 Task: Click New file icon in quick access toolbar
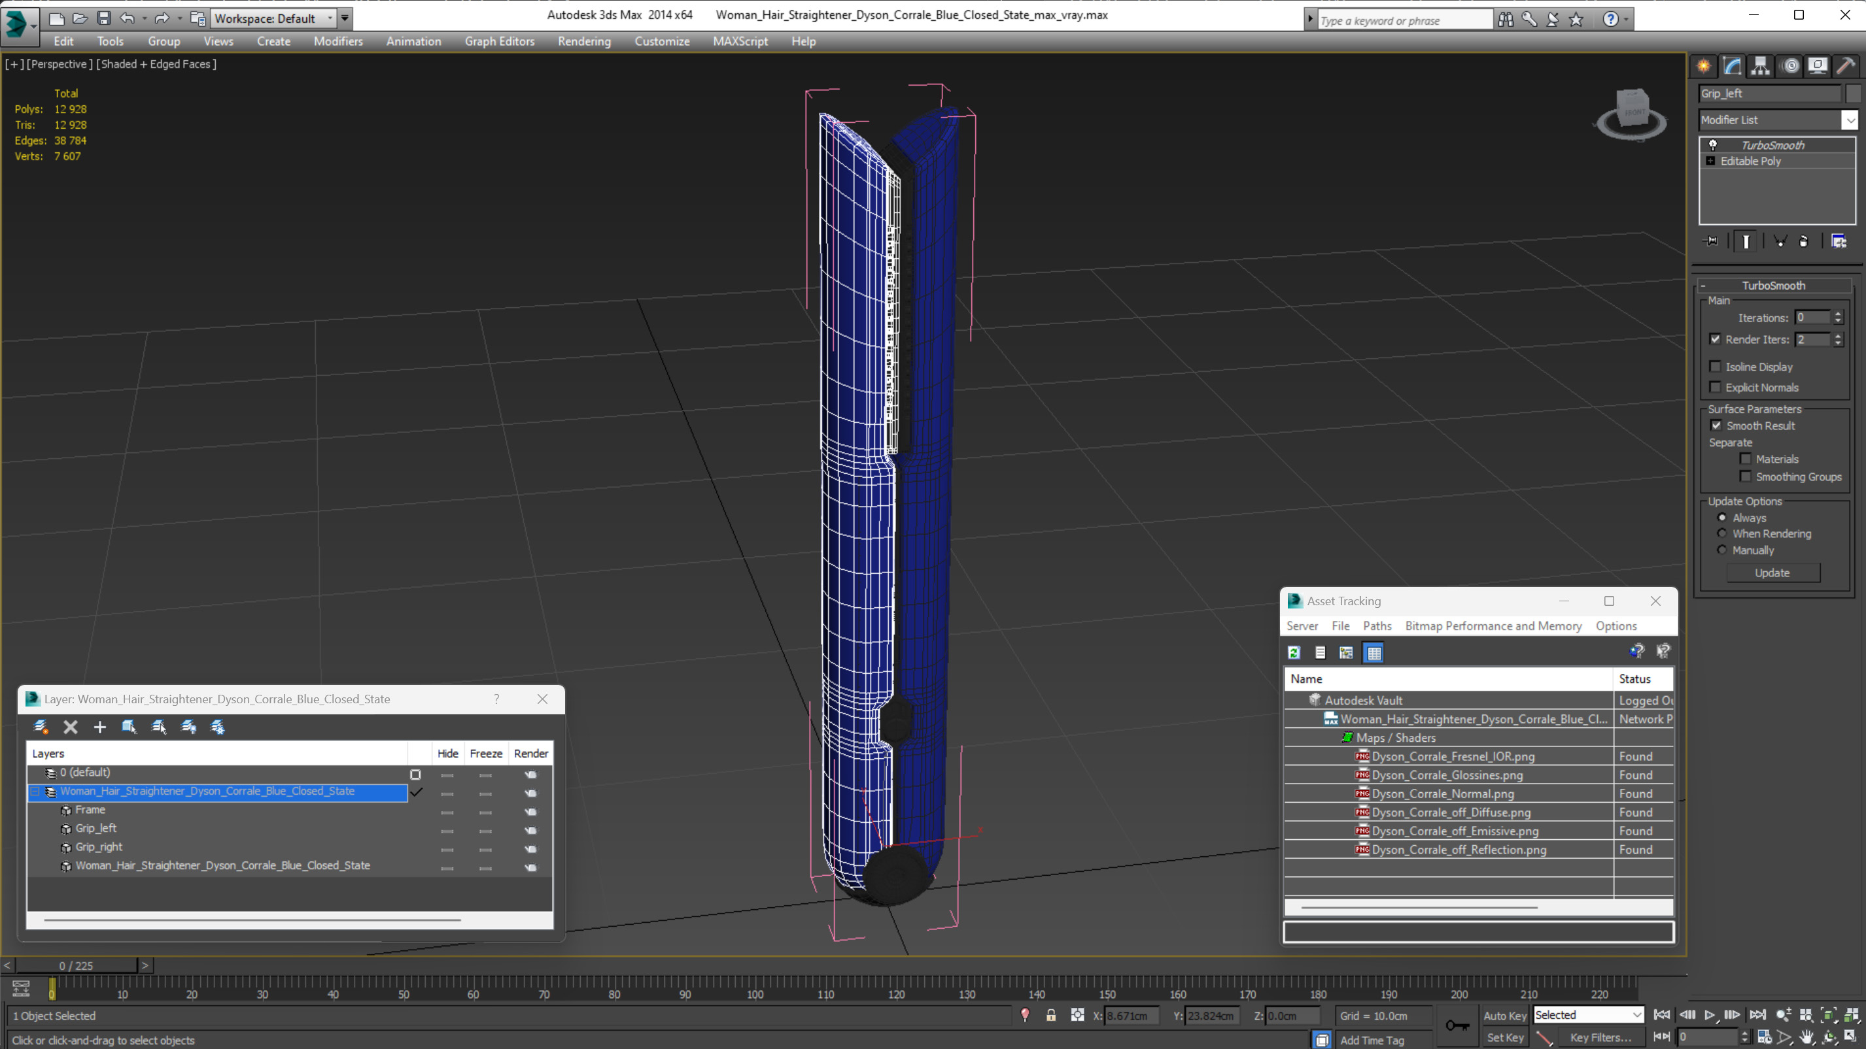[56, 18]
